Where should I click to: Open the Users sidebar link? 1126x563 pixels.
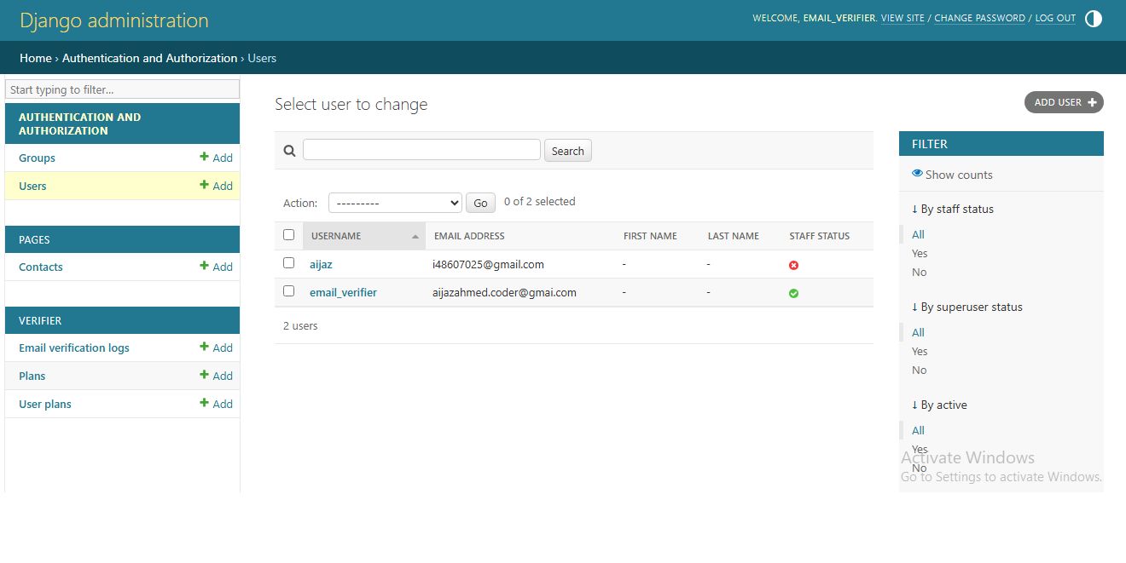[x=32, y=186]
